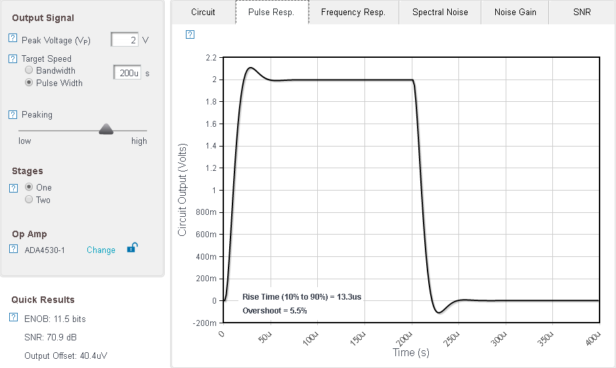Open the Frequency Resp. tab

[x=353, y=12]
